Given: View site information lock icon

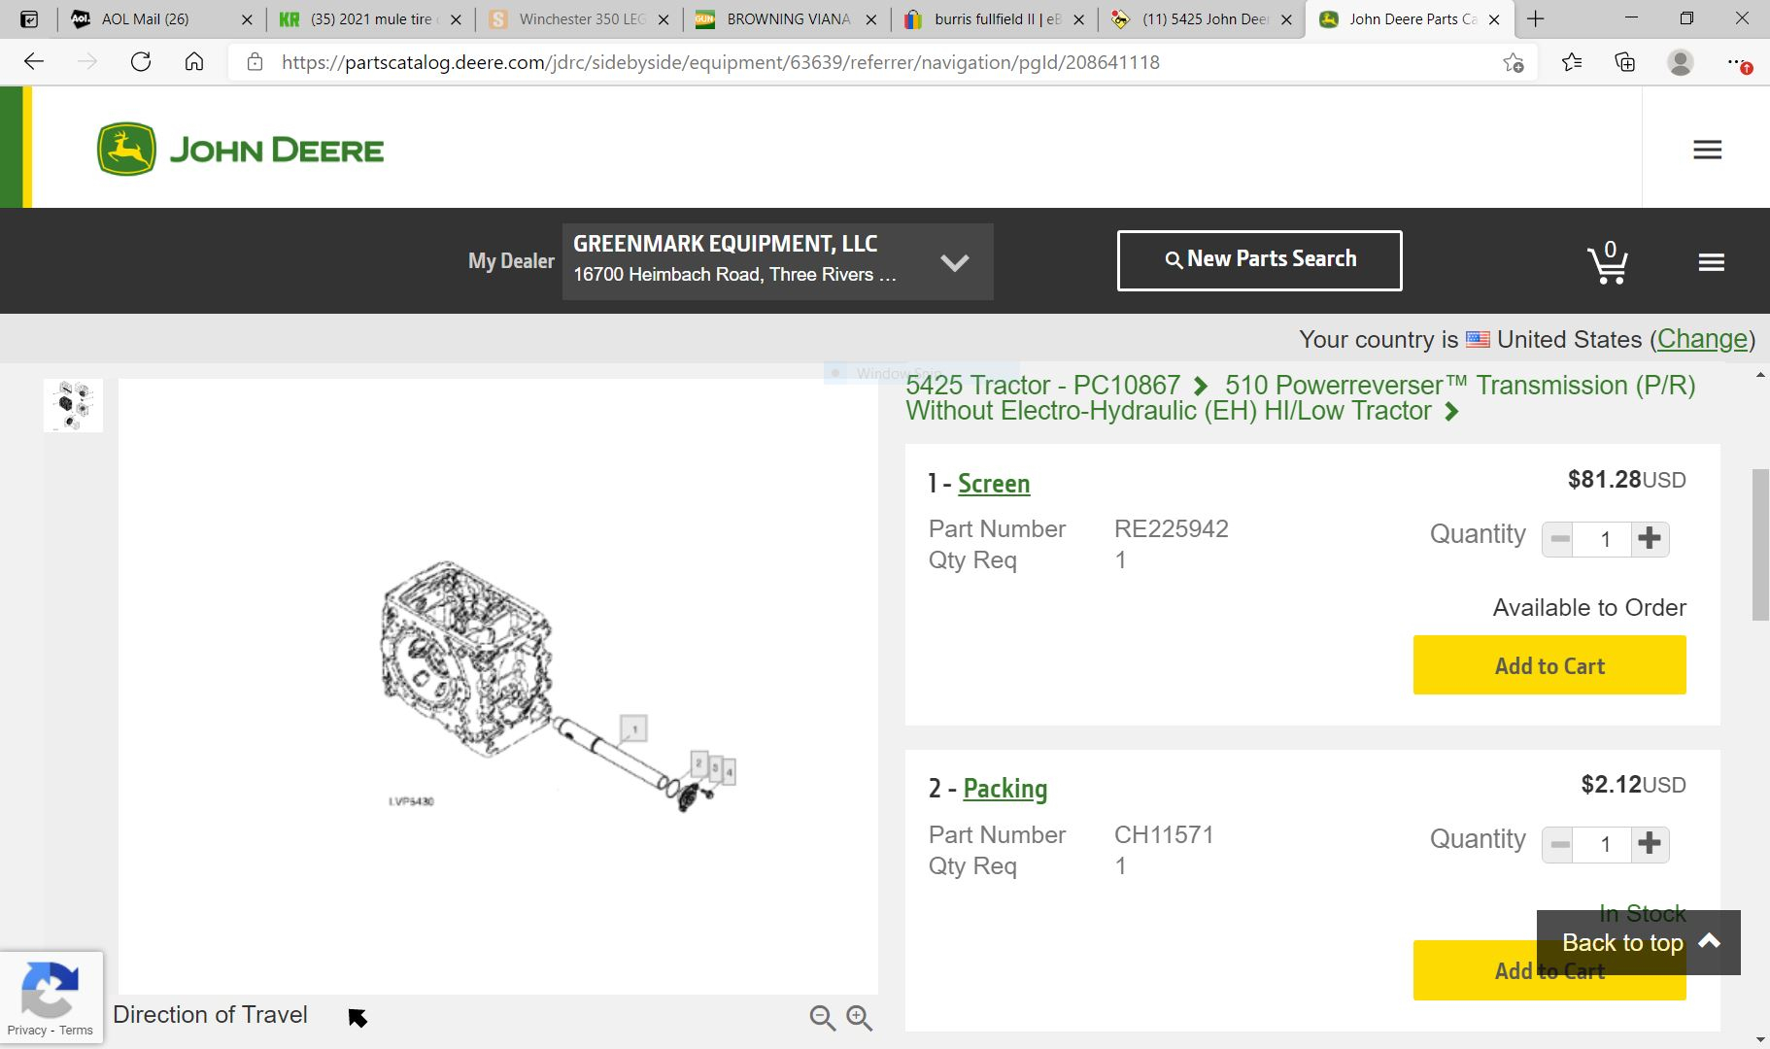Looking at the screenshot, I should click(x=255, y=62).
